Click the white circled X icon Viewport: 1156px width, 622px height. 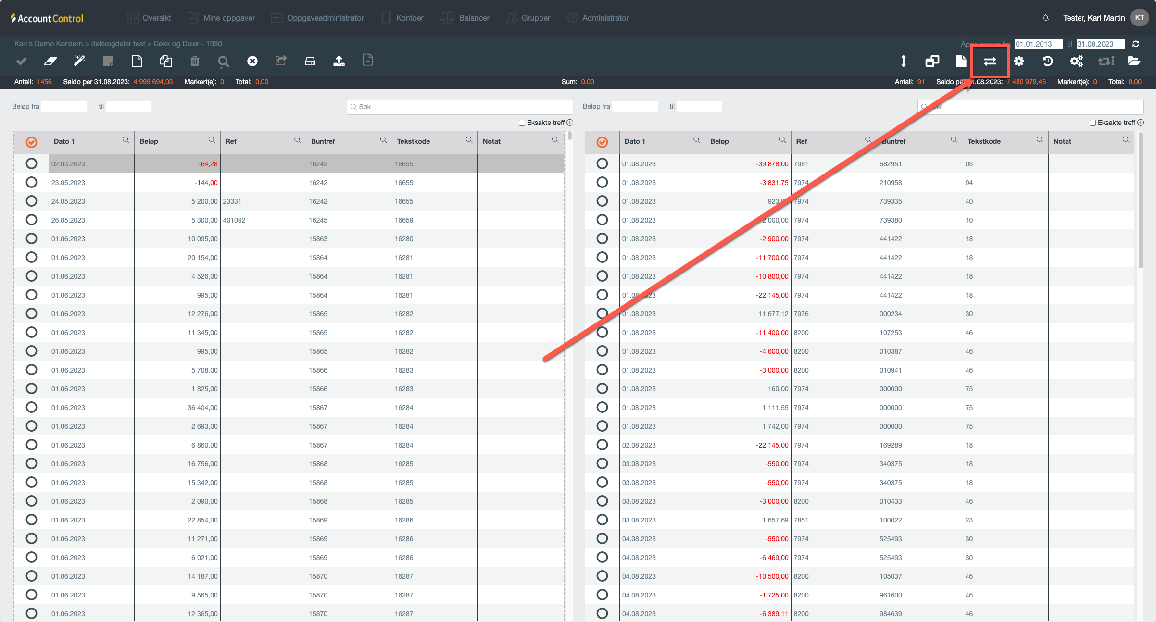click(252, 61)
